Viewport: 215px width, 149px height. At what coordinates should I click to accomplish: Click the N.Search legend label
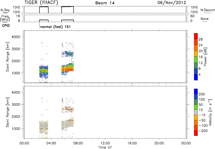coord(207,10)
